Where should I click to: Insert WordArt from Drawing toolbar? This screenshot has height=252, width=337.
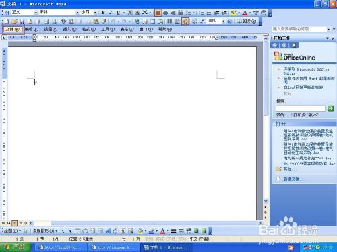point(108,231)
